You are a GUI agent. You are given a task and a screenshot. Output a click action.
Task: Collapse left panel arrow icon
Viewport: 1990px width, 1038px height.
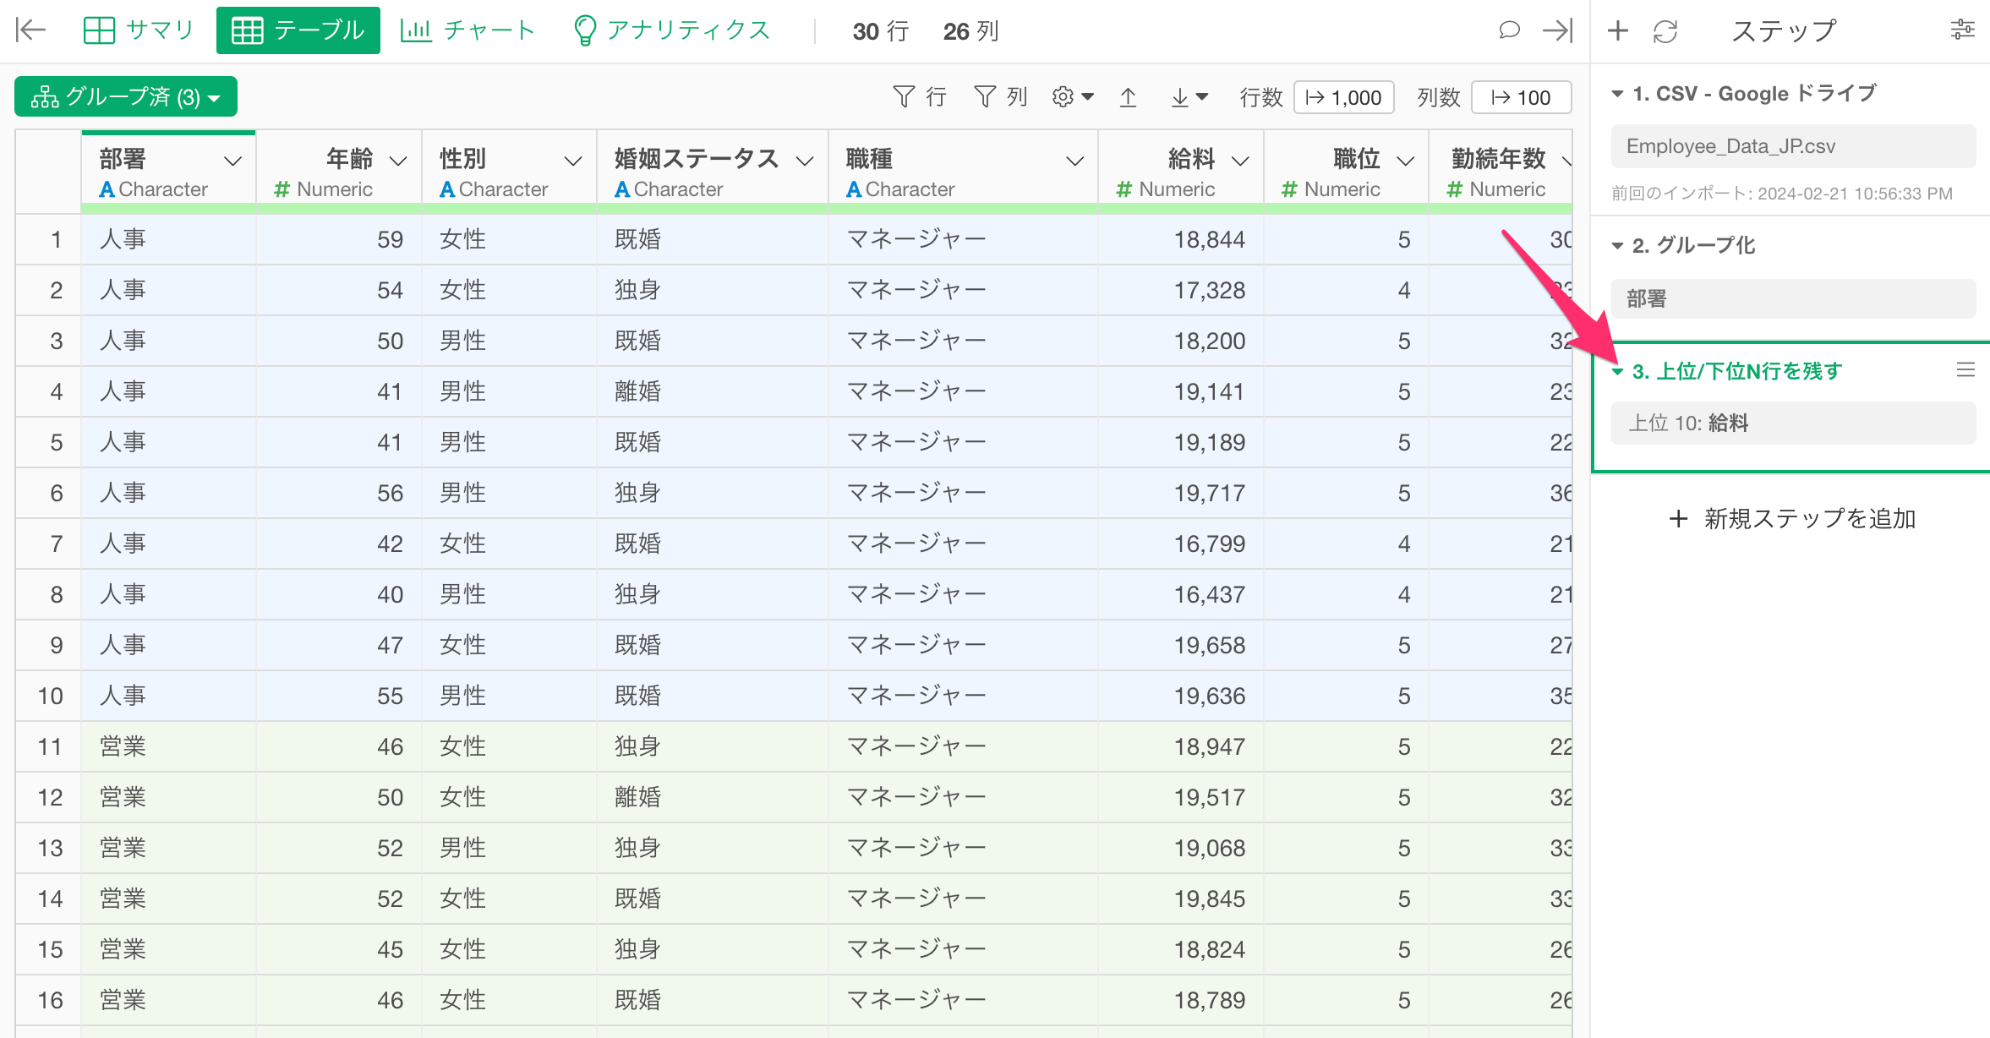[30, 30]
